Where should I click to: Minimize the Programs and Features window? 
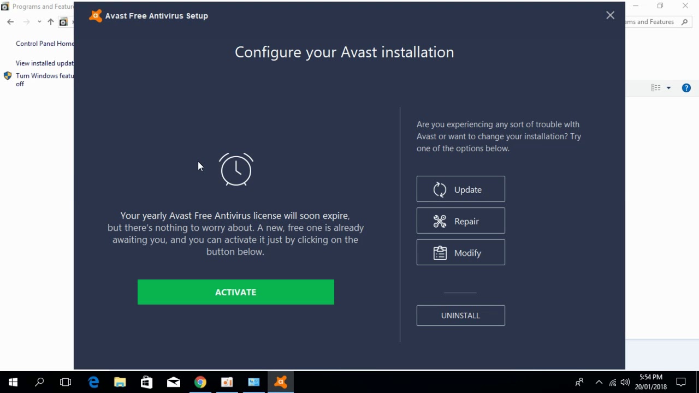[636, 6]
